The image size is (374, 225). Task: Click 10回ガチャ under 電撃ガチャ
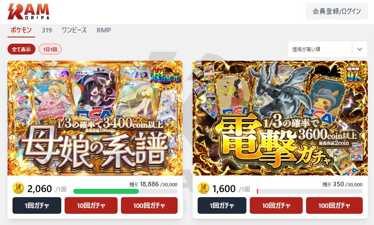[x=276, y=205]
